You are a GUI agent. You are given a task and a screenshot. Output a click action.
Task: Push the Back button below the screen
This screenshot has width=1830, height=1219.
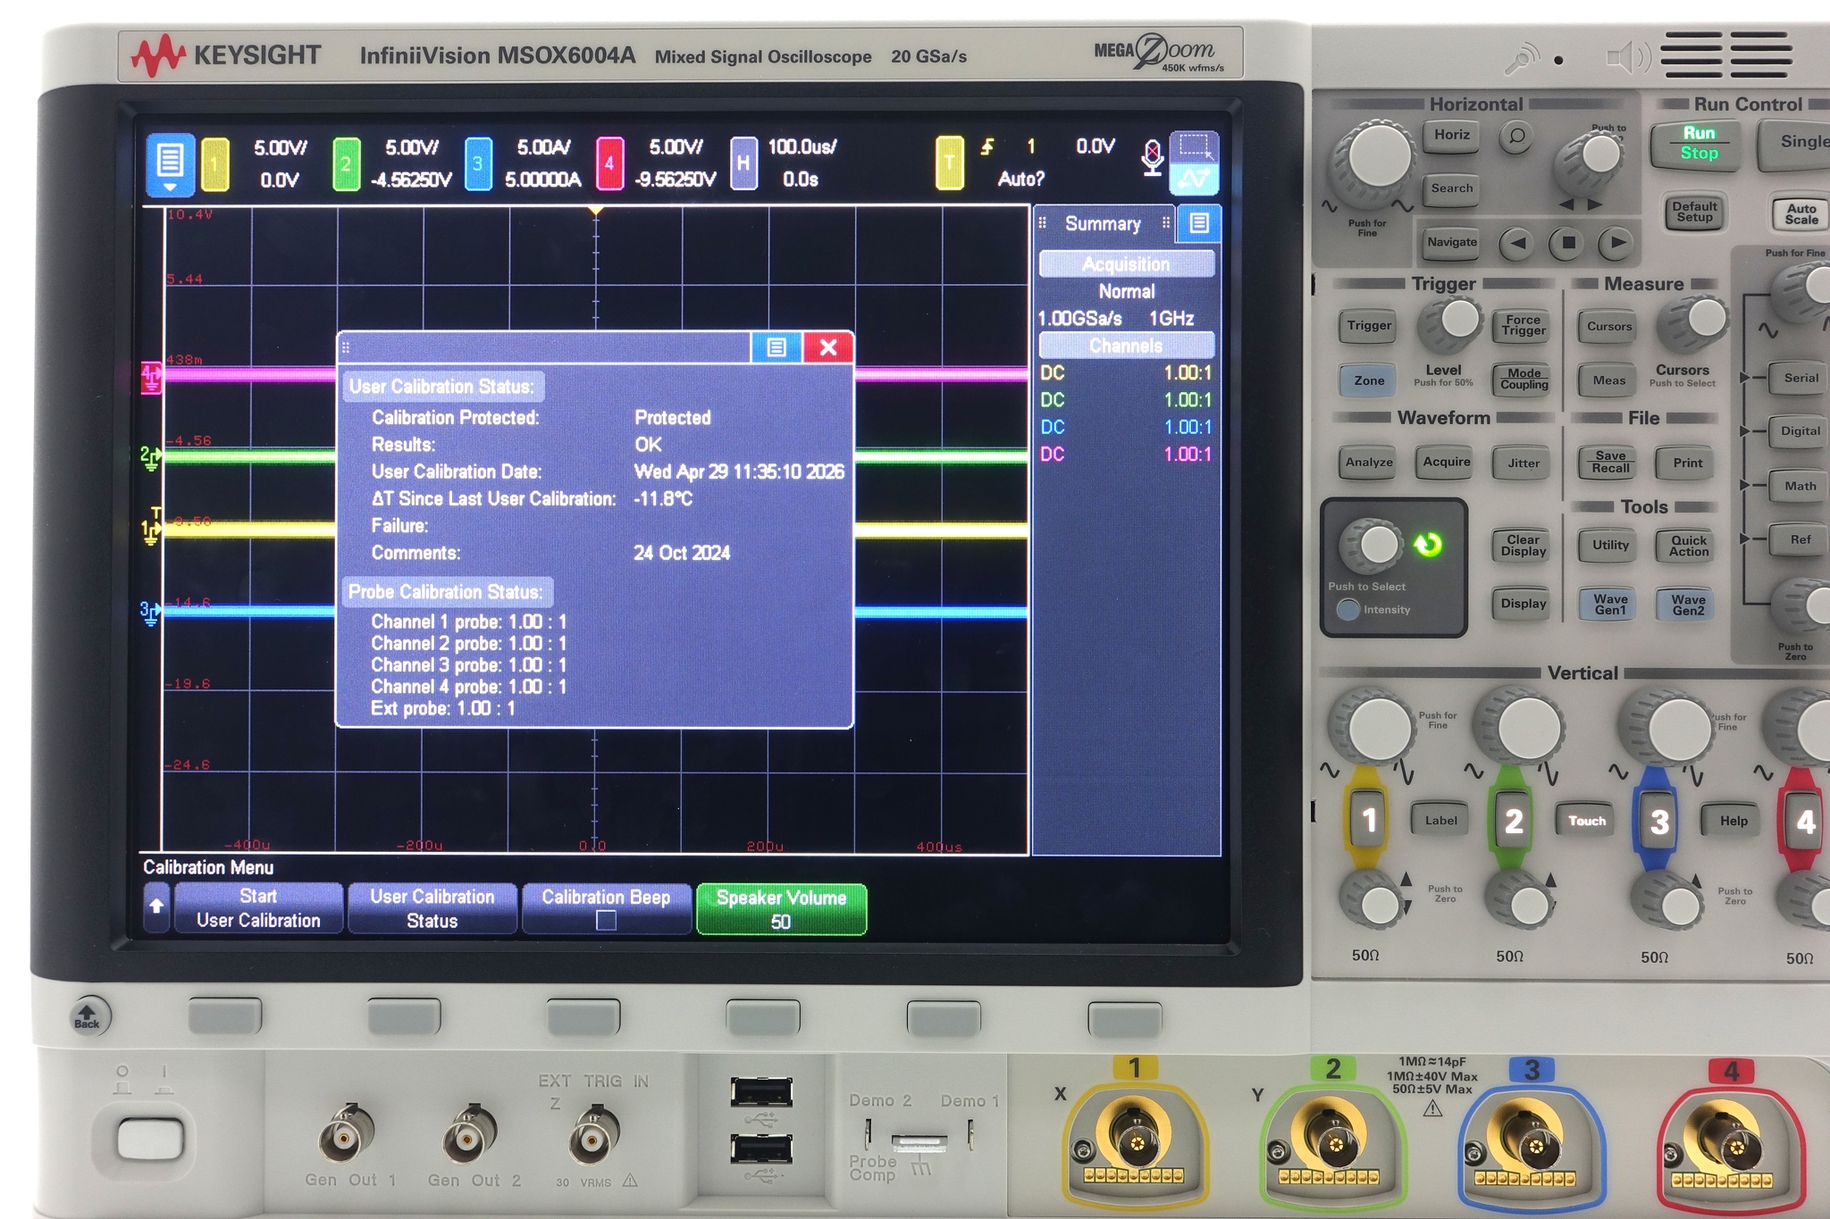click(88, 1017)
